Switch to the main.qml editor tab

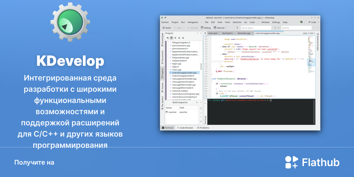212,33
